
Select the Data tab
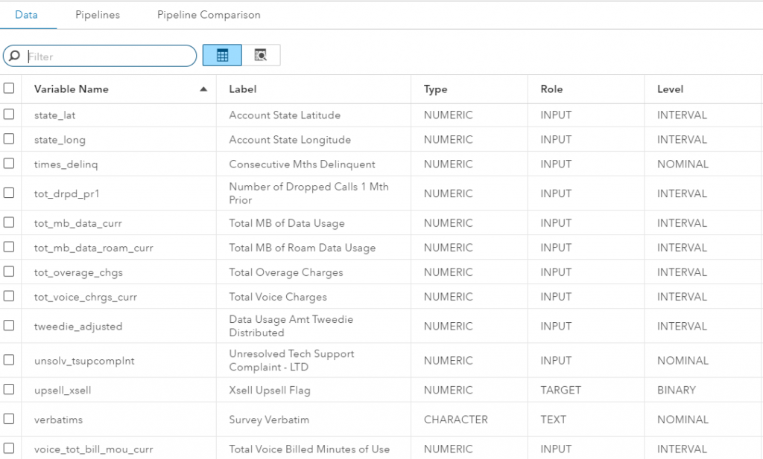click(x=27, y=14)
